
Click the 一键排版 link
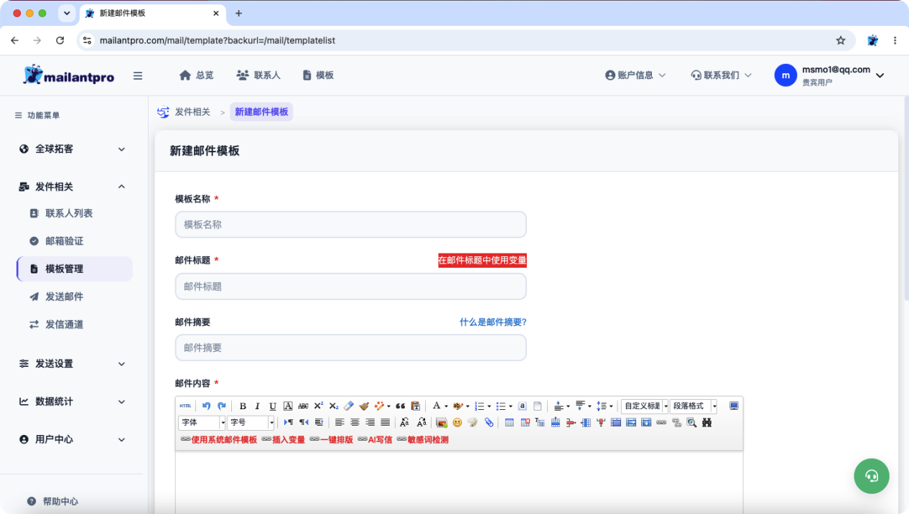[331, 439]
